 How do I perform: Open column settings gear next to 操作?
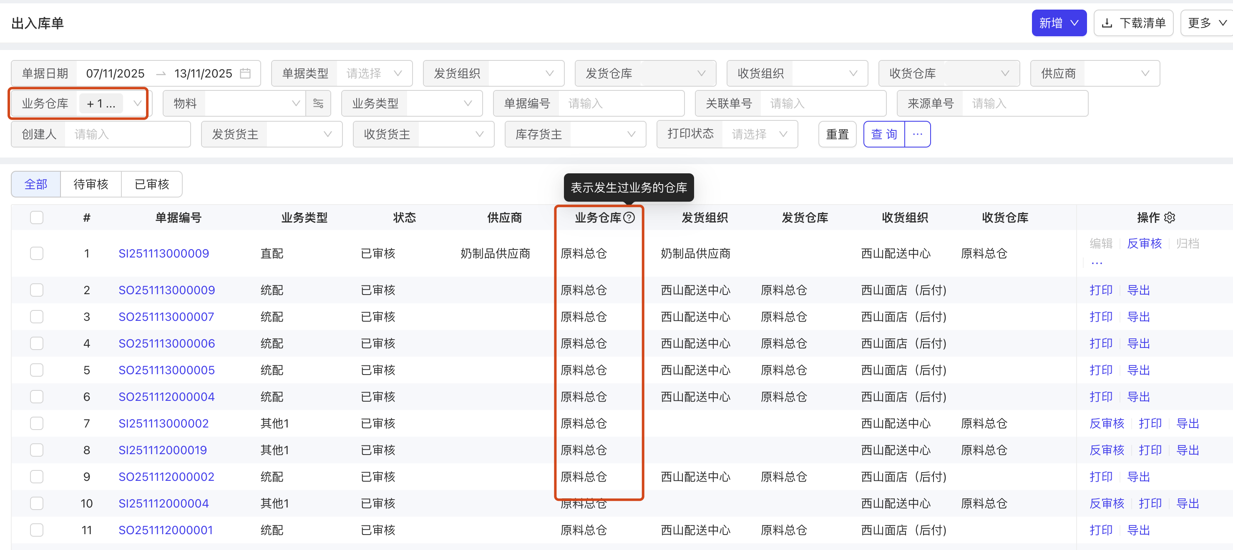(1169, 217)
